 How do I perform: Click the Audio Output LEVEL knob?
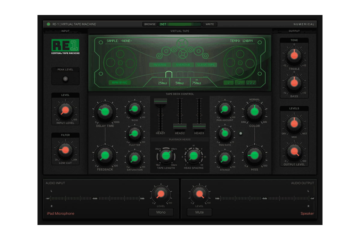pyautogui.click(x=199, y=193)
